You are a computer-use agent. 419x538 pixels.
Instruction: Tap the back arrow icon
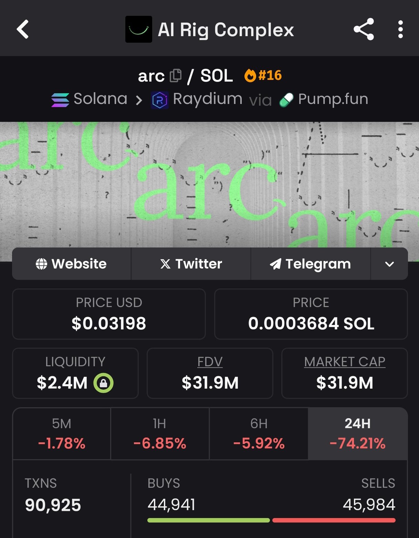tap(23, 30)
